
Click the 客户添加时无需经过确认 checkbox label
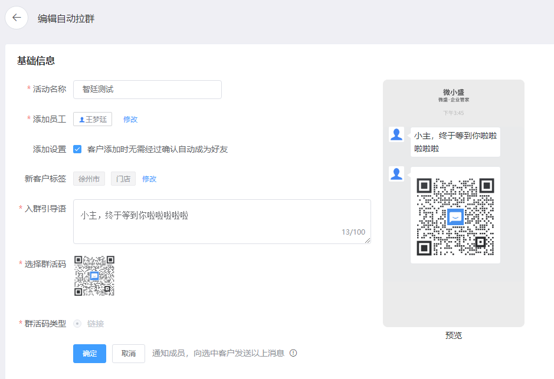pyautogui.click(x=158, y=149)
